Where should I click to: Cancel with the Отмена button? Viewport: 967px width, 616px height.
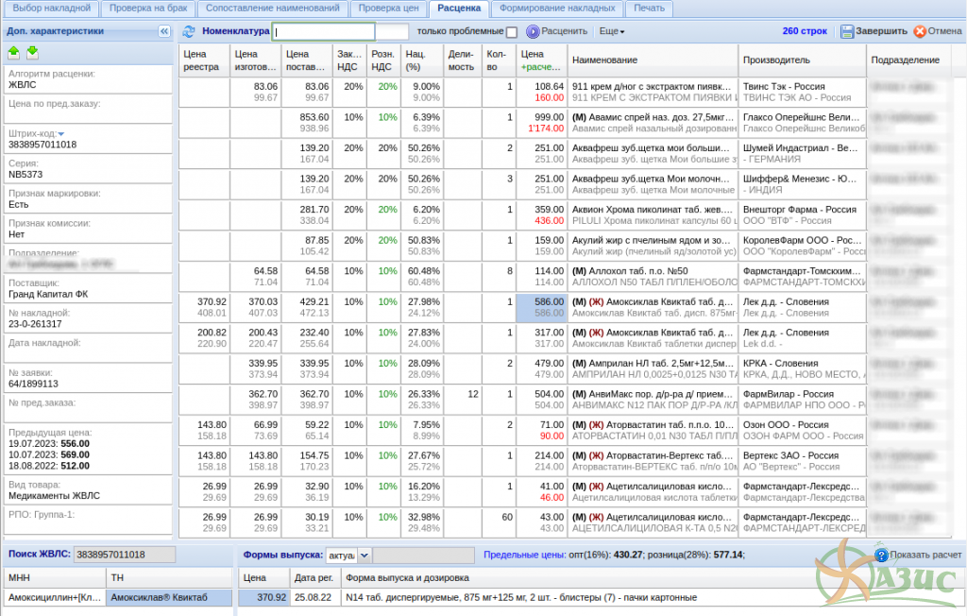[938, 31]
